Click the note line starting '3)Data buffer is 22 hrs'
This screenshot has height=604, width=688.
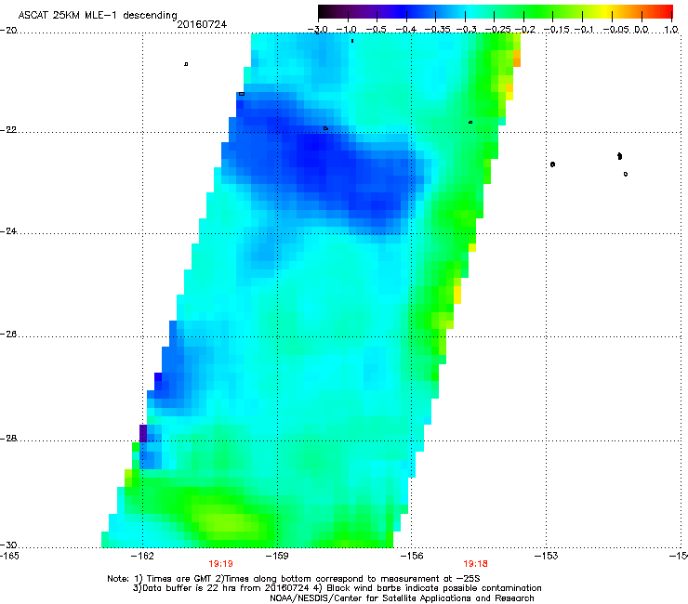pos(337,588)
